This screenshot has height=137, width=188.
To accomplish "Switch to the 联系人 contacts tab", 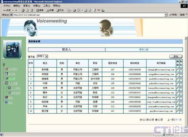I will (67, 49).
